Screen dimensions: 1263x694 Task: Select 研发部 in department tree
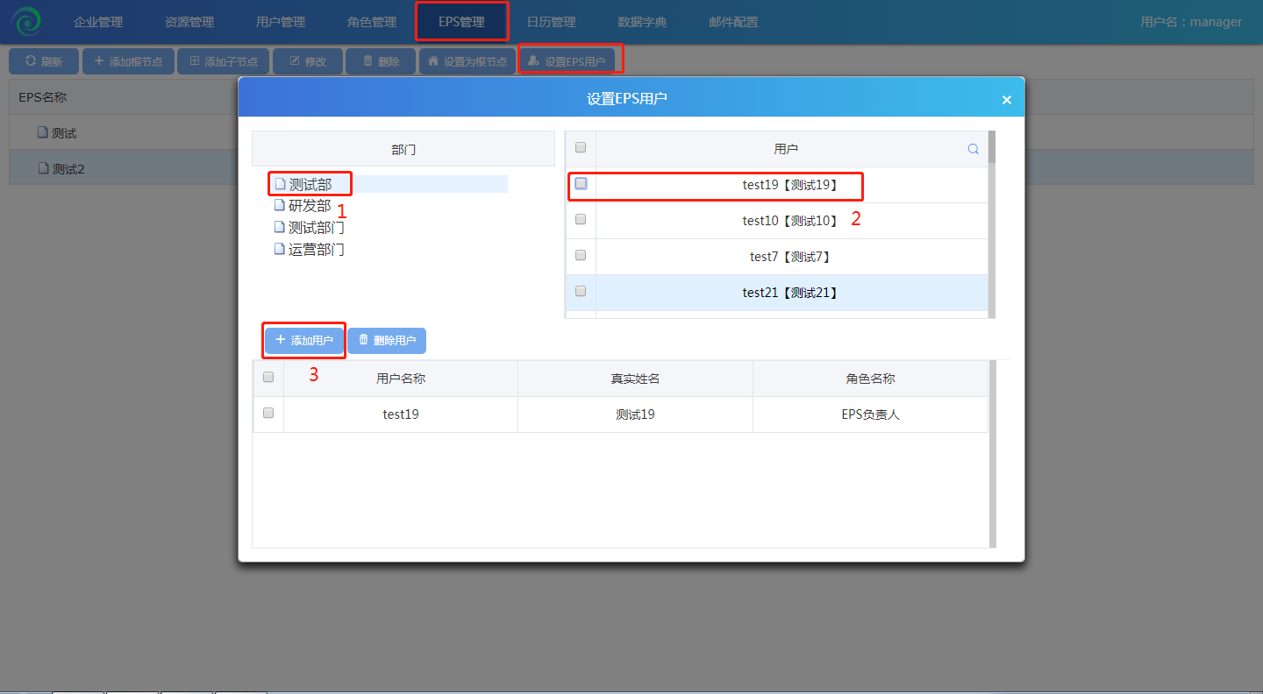309,206
